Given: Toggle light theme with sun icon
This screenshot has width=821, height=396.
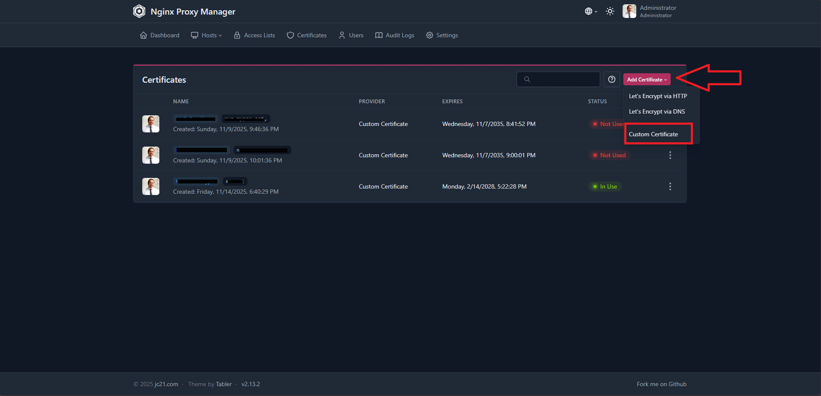Looking at the screenshot, I should 610,12.
